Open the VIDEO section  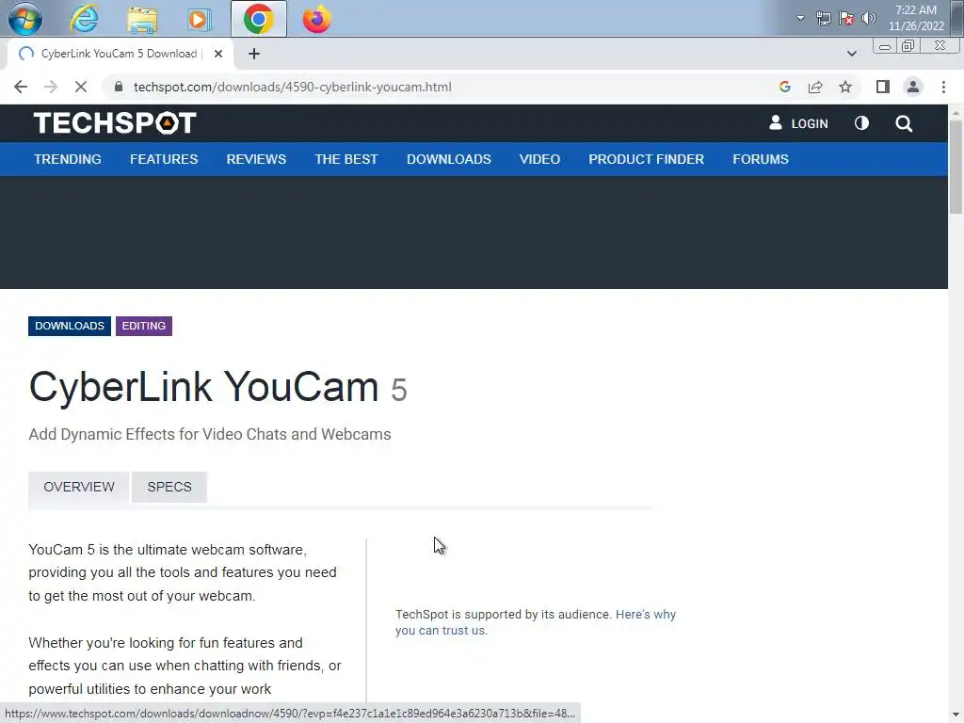pyautogui.click(x=539, y=159)
